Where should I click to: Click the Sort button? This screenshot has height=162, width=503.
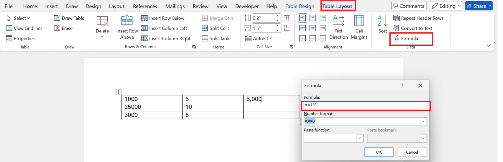pyautogui.click(x=382, y=25)
